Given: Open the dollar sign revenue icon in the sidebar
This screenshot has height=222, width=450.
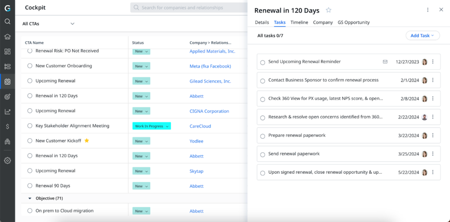Looking at the screenshot, I should pyautogui.click(x=7, y=127).
